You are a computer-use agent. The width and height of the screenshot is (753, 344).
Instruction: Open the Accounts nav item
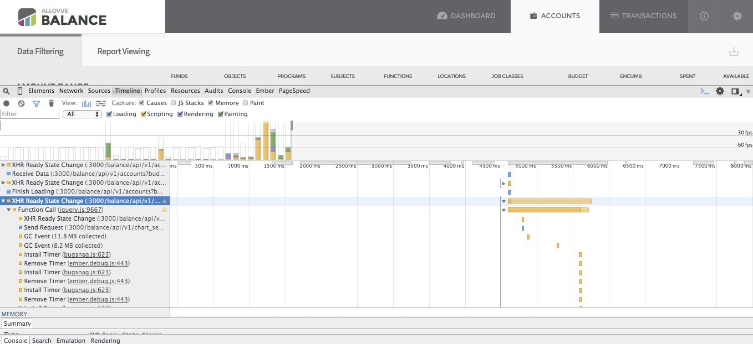555,16
